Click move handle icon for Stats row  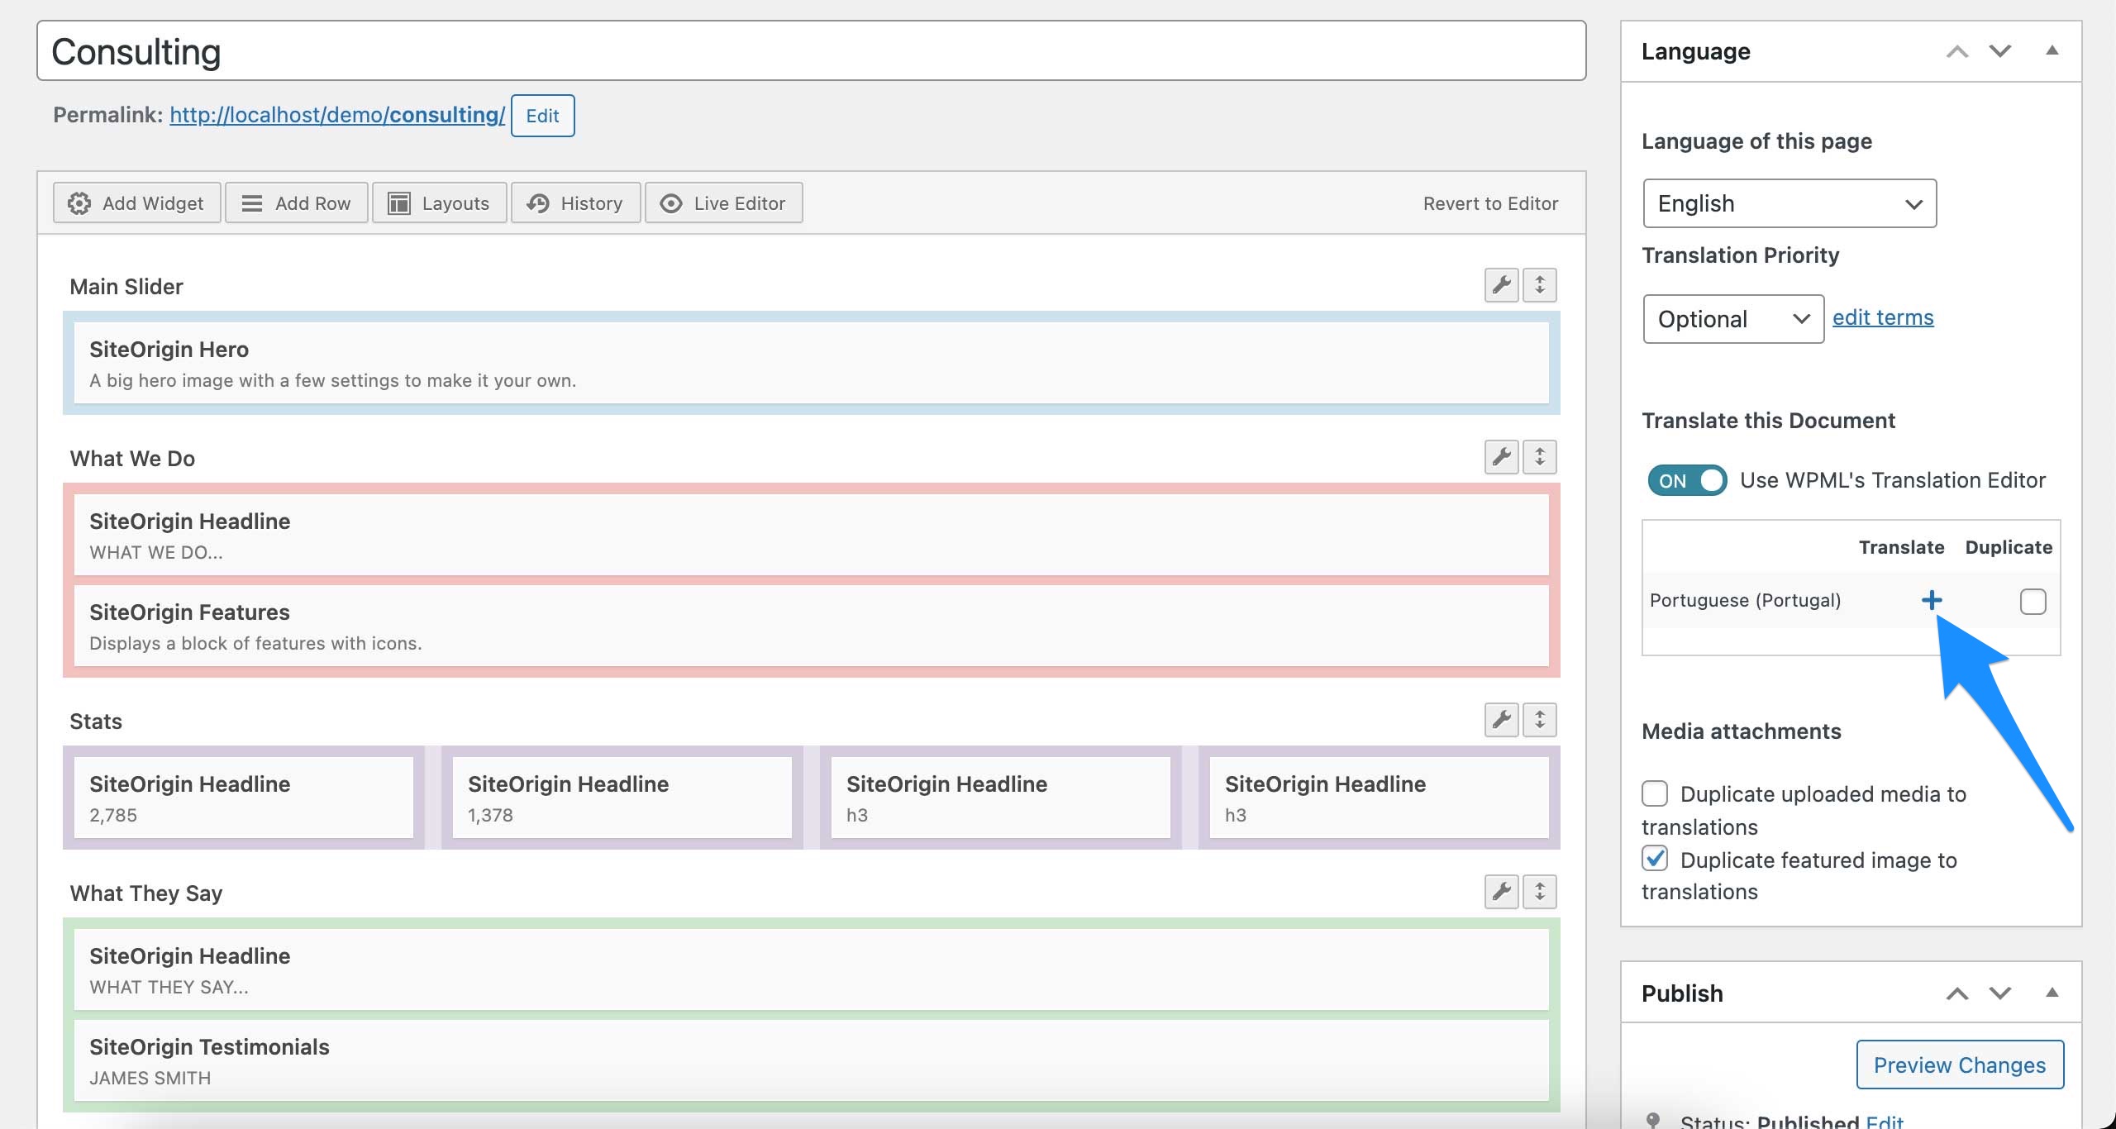[x=1539, y=720]
